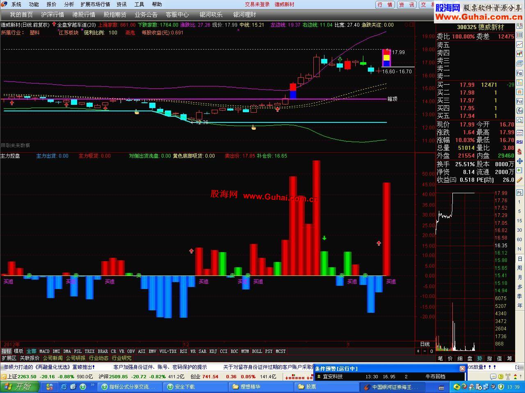
Task: Open 业务公告 page
Action: (x=146, y=14)
